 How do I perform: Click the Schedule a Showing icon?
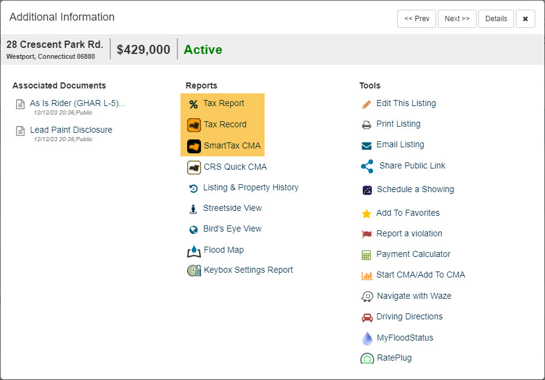[367, 190]
